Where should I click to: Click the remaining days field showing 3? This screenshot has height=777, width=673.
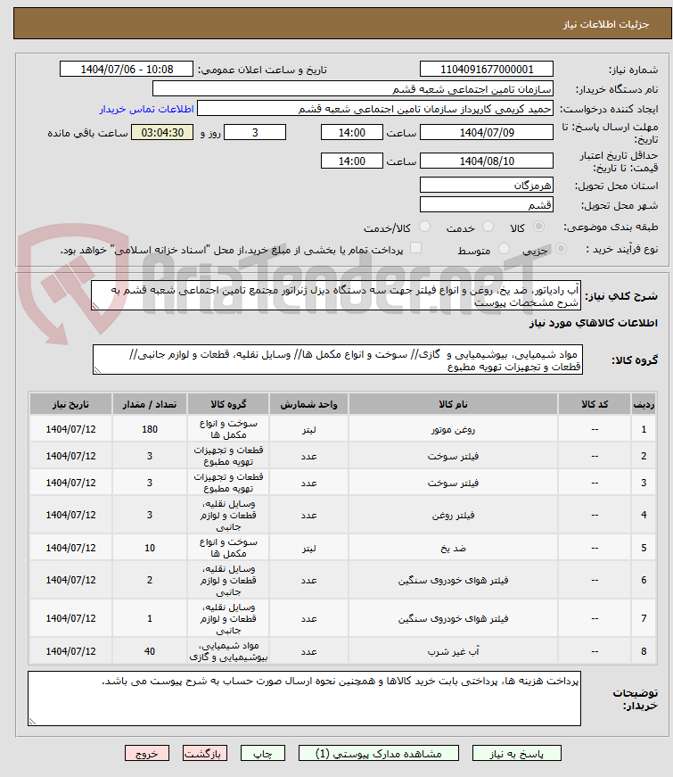(255, 133)
